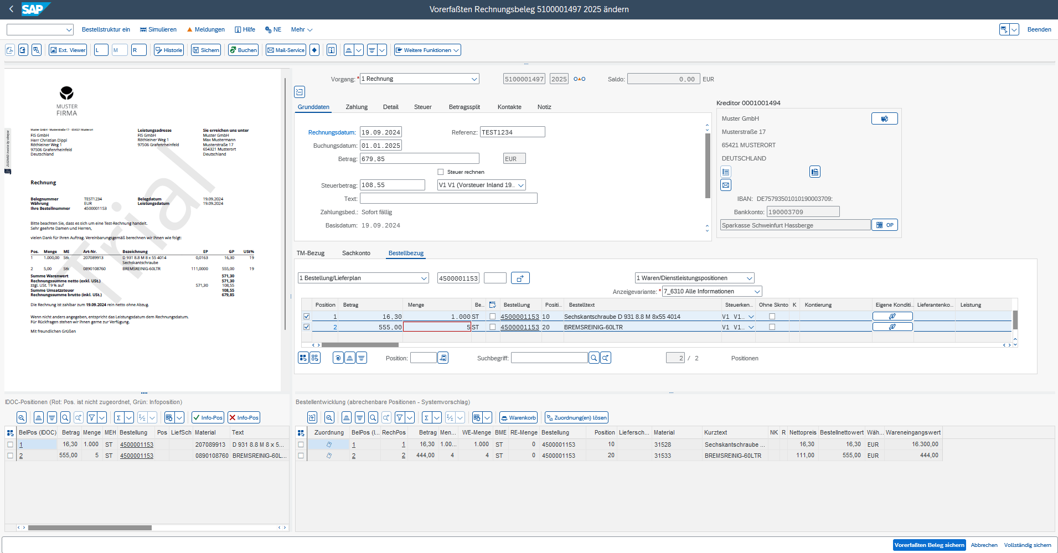Click the filter icon in the IDOC-Positionen toolbar
Image resolution: width=1058 pixels, height=553 pixels.
coord(92,417)
